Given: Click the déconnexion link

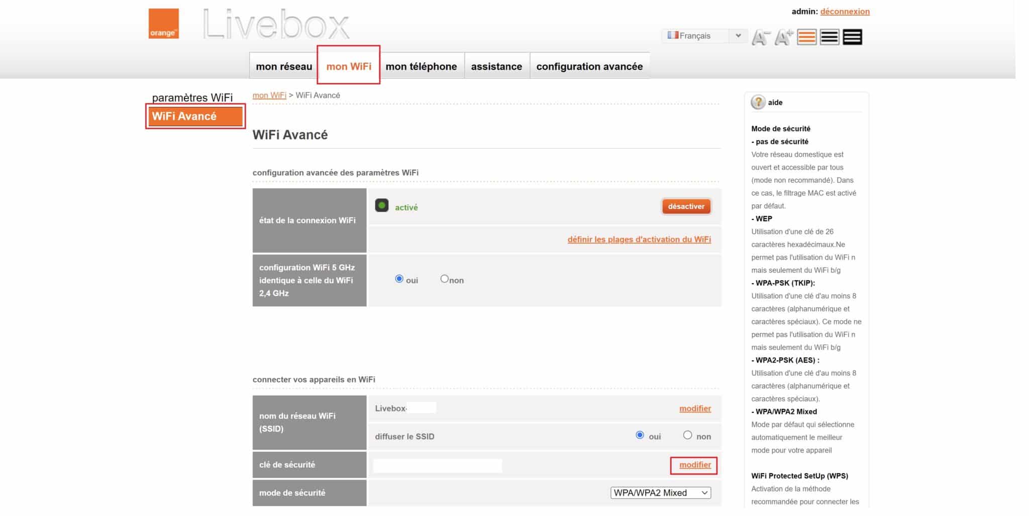Looking at the screenshot, I should tap(845, 12).
